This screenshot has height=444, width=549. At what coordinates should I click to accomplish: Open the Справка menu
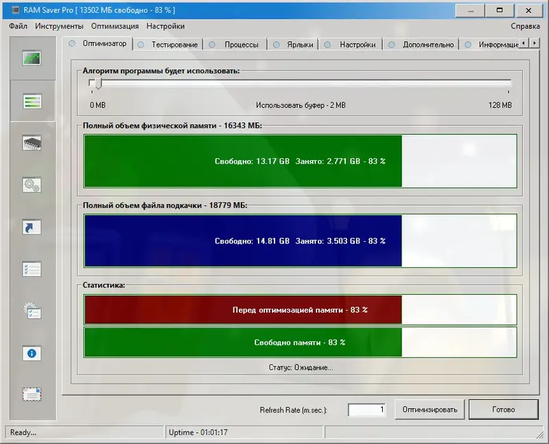(x=525, y=24)
